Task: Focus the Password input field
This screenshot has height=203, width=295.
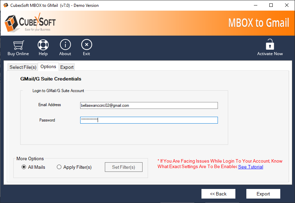Action: (x=149, y=120)
